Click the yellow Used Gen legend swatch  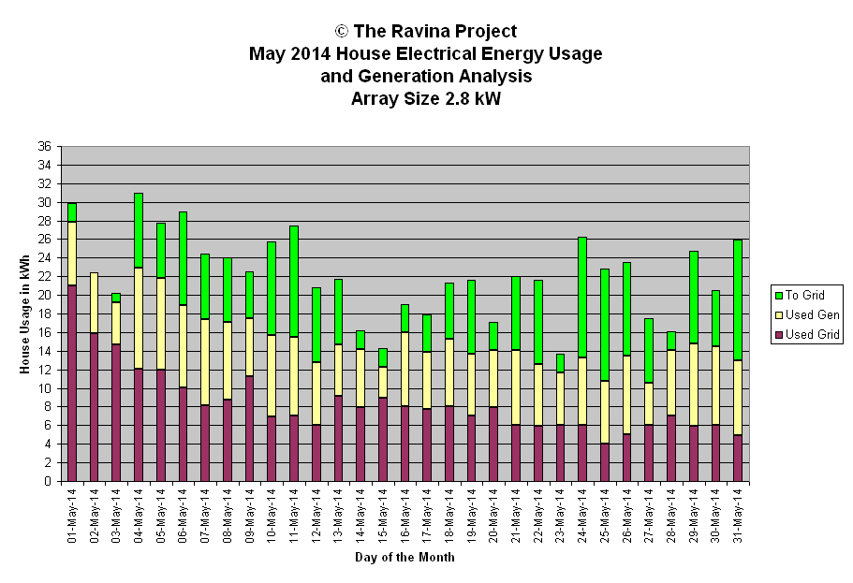click(778, 314)
